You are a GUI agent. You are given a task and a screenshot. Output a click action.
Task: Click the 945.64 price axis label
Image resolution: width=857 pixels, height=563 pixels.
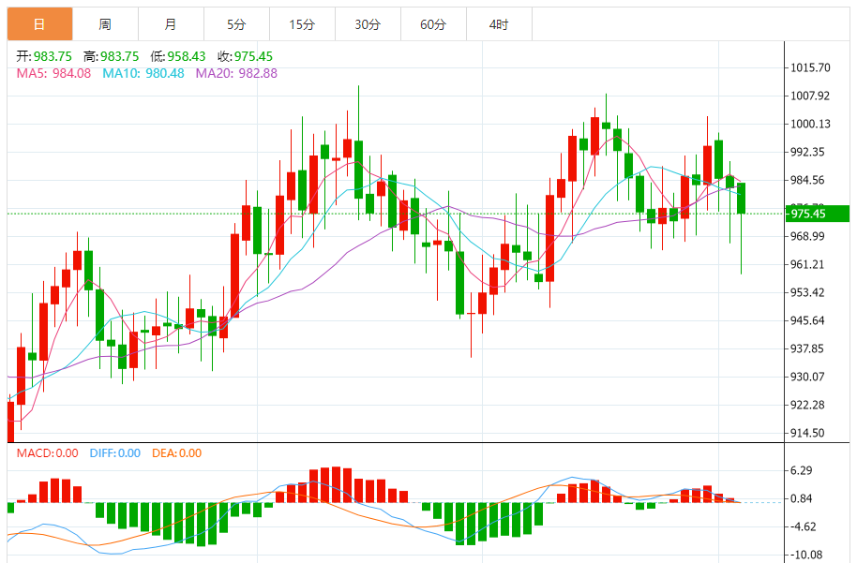pyautogui.click(x=807, y=320)
